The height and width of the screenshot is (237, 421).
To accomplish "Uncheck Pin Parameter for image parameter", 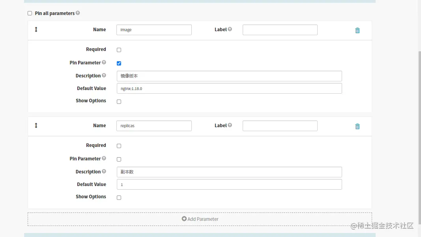I will pos(119,63).
